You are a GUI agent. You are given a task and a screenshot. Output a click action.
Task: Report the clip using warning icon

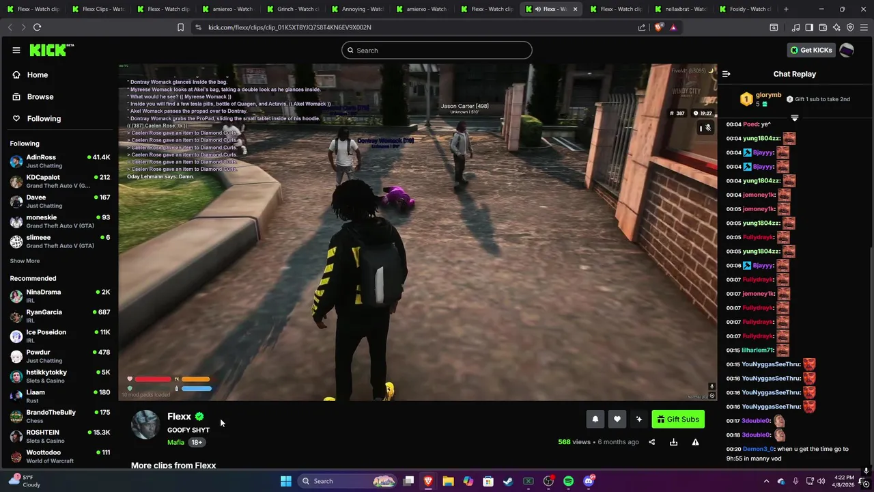point(695,442)
